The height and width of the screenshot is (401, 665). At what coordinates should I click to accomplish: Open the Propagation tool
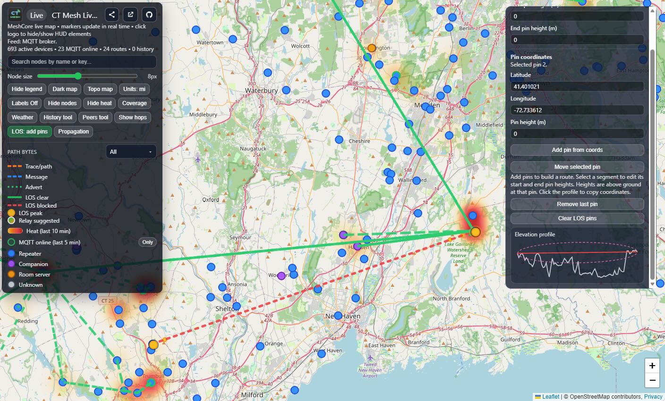point(74,132)
